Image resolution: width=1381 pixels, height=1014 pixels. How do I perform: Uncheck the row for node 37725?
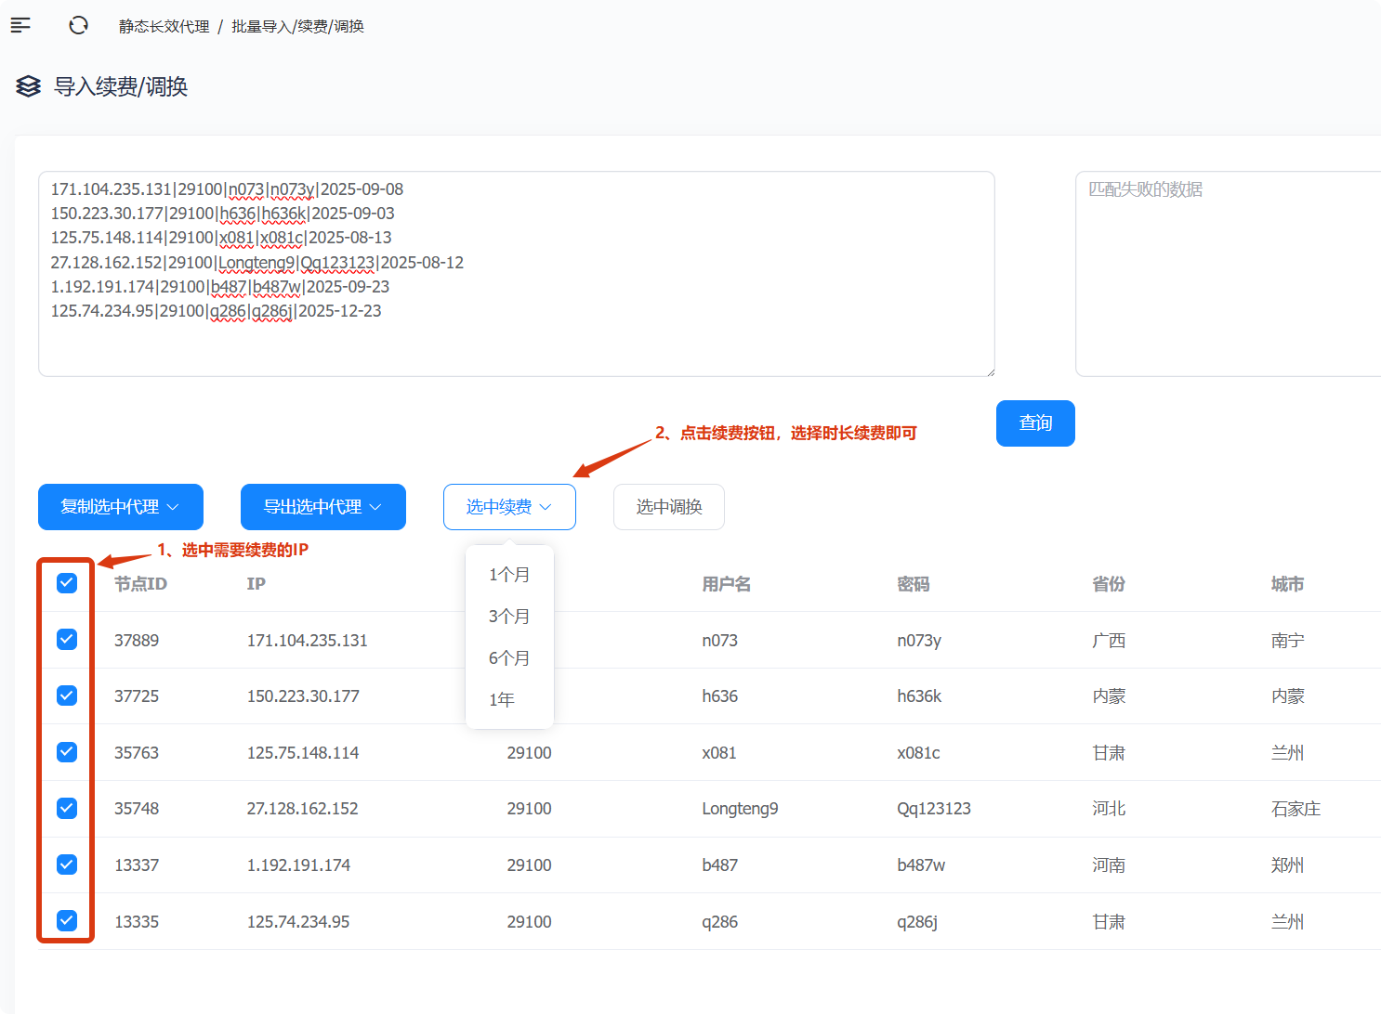coord(67,695)
